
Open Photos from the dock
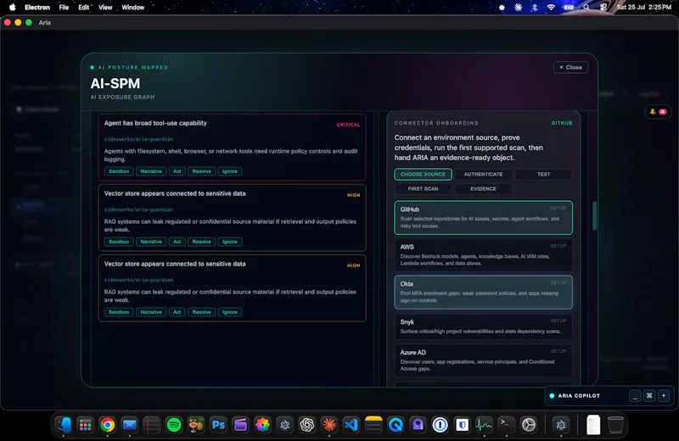262,425
